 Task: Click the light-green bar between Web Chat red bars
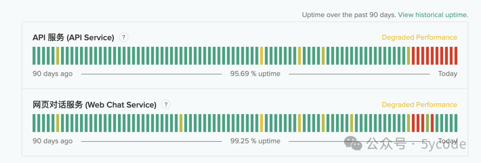[x=427, y=123]
